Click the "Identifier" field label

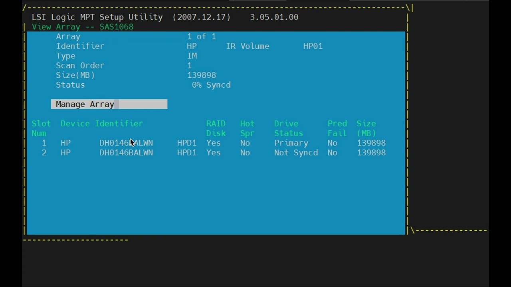point(80,46)
